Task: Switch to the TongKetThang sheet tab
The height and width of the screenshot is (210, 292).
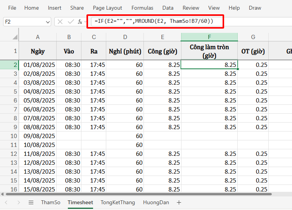Action: click(x=118, y=202)
